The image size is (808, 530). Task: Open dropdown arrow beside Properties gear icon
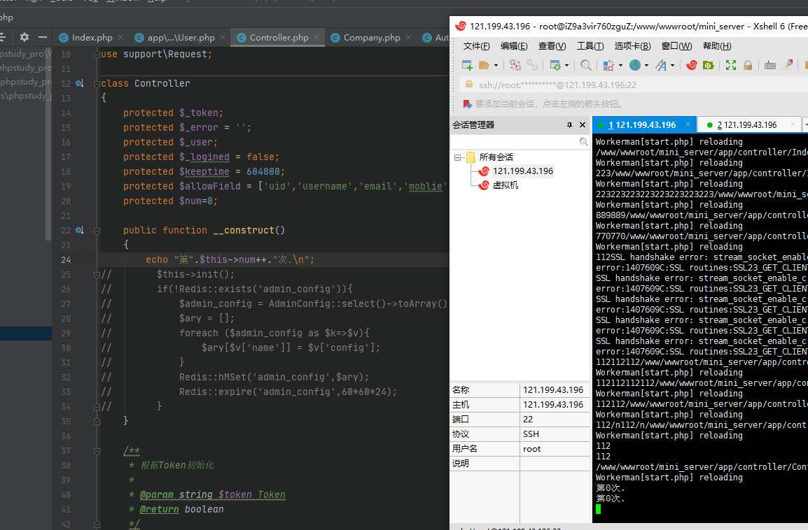pos(566,65)
